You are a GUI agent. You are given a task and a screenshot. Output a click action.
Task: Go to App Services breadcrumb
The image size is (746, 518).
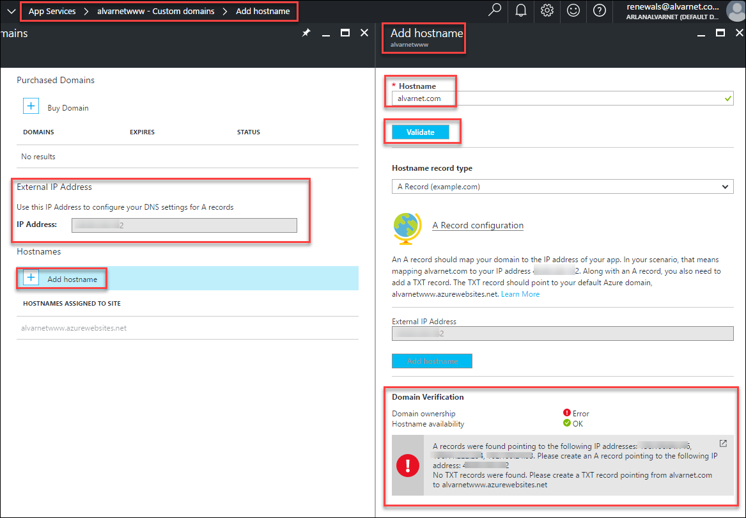tap(52, 11)
